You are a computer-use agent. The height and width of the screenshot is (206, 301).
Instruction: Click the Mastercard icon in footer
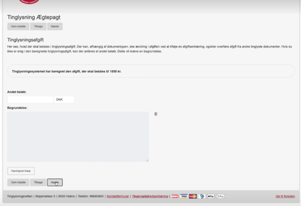[x=193, y=196]
